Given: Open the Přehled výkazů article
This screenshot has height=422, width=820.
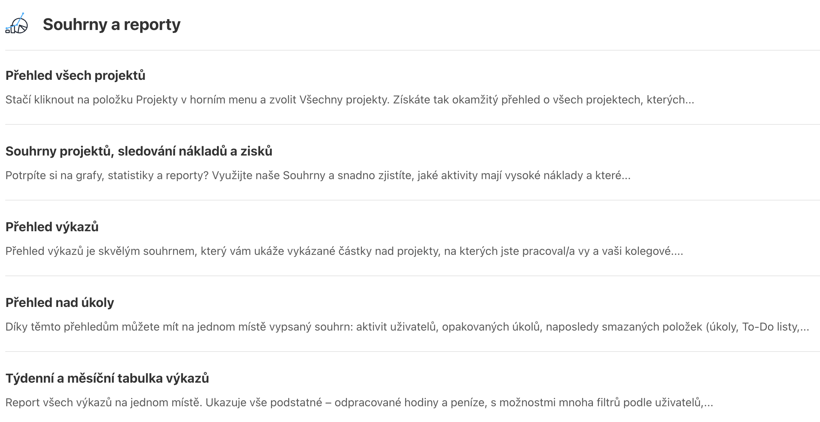Looking at the screenshot, I should pos(52,227).
